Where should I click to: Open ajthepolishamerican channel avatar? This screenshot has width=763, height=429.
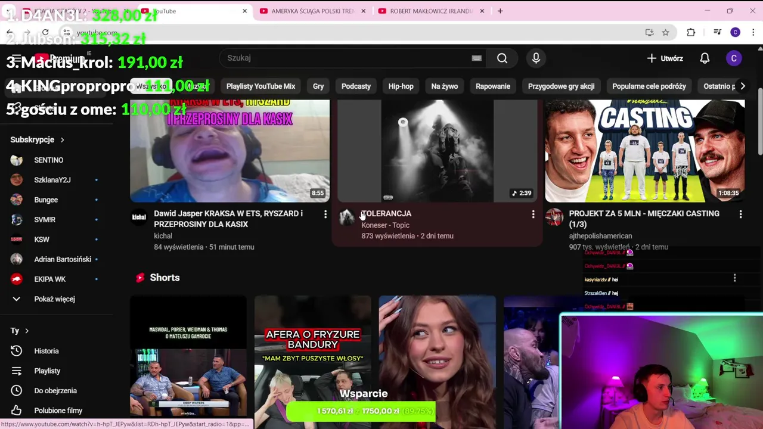pyautogui.click(x=554, y=217)
